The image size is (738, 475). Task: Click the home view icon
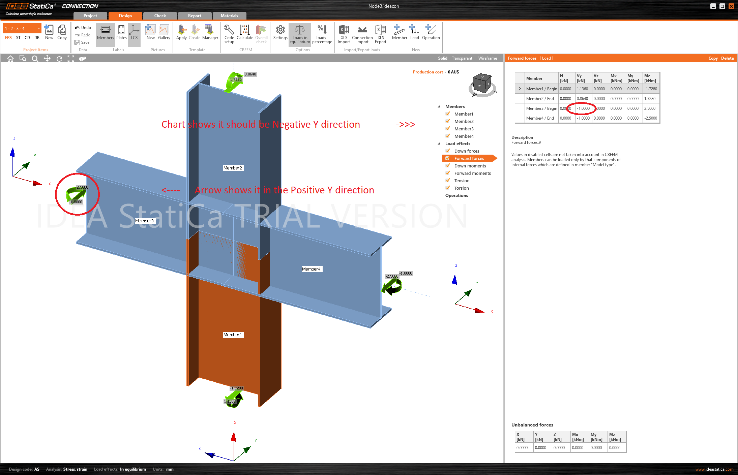pyautogui.click(x=10, y=59)
